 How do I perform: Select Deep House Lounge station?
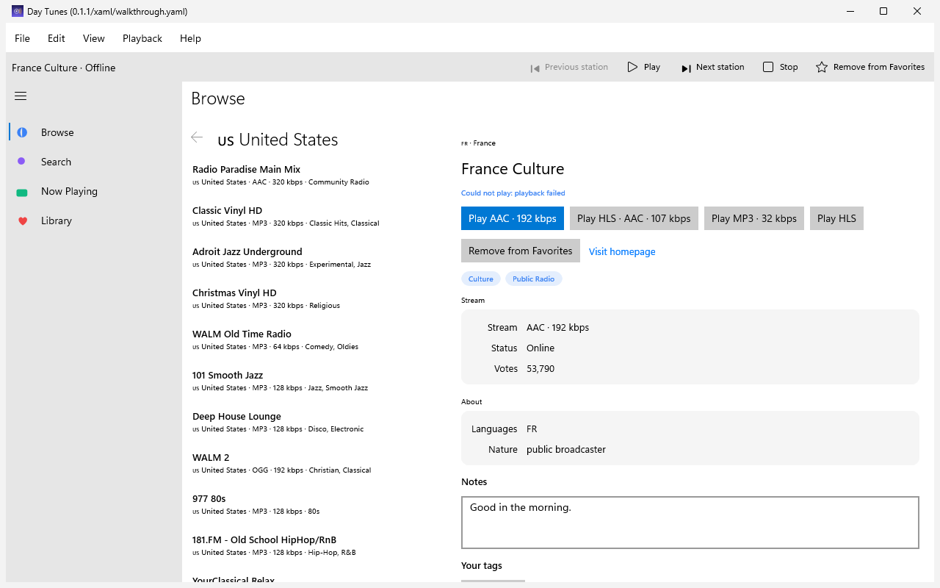(316, 422)
